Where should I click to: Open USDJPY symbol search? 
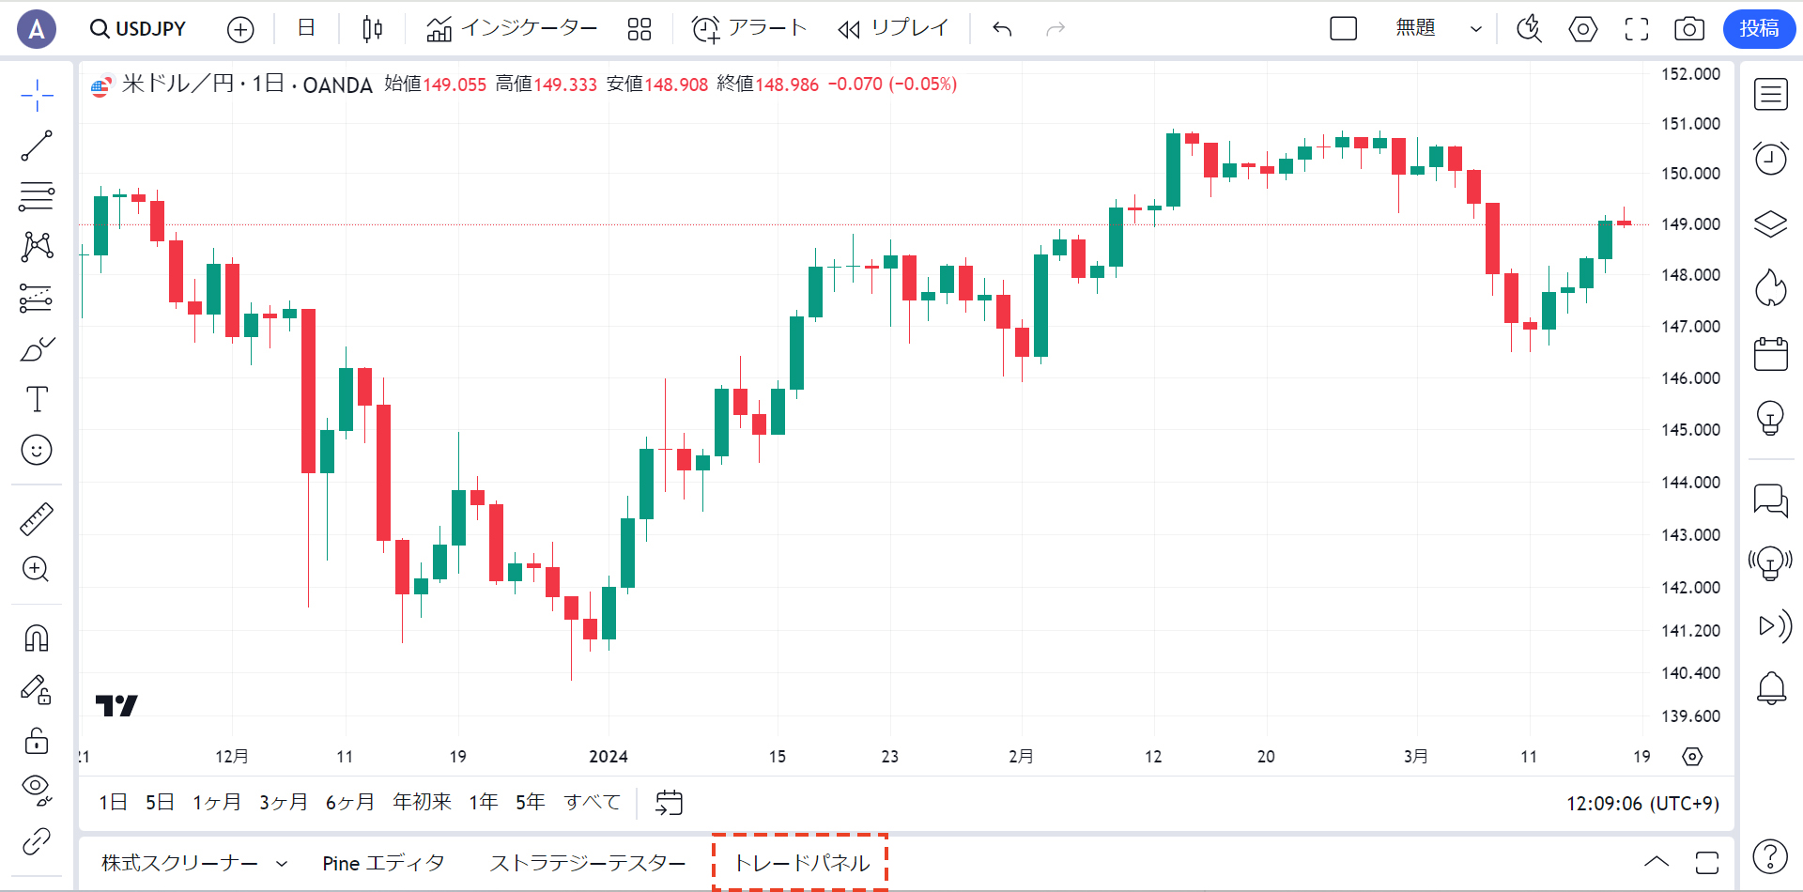(138, 29)
